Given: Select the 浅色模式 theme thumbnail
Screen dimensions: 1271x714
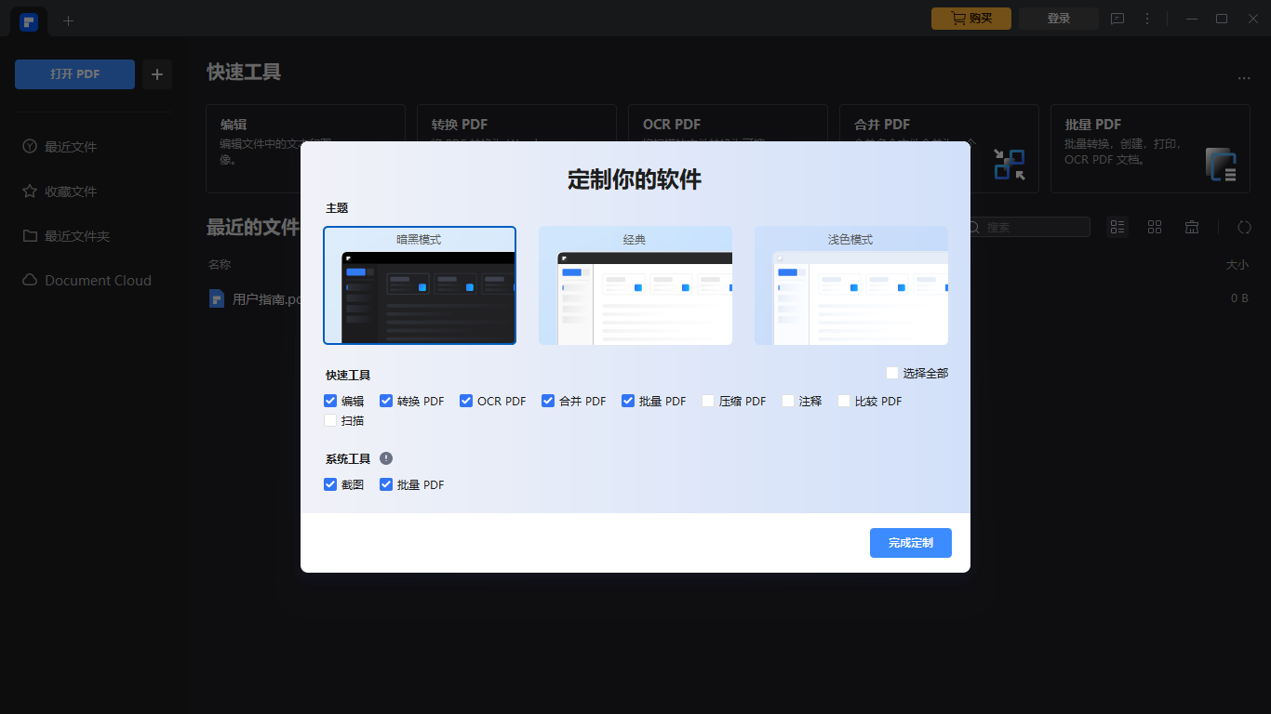Looking at the screenshot, I should point(852,285).
